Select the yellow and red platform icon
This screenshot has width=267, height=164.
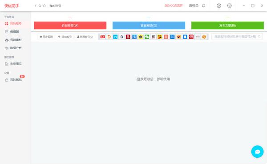point(160,37)
